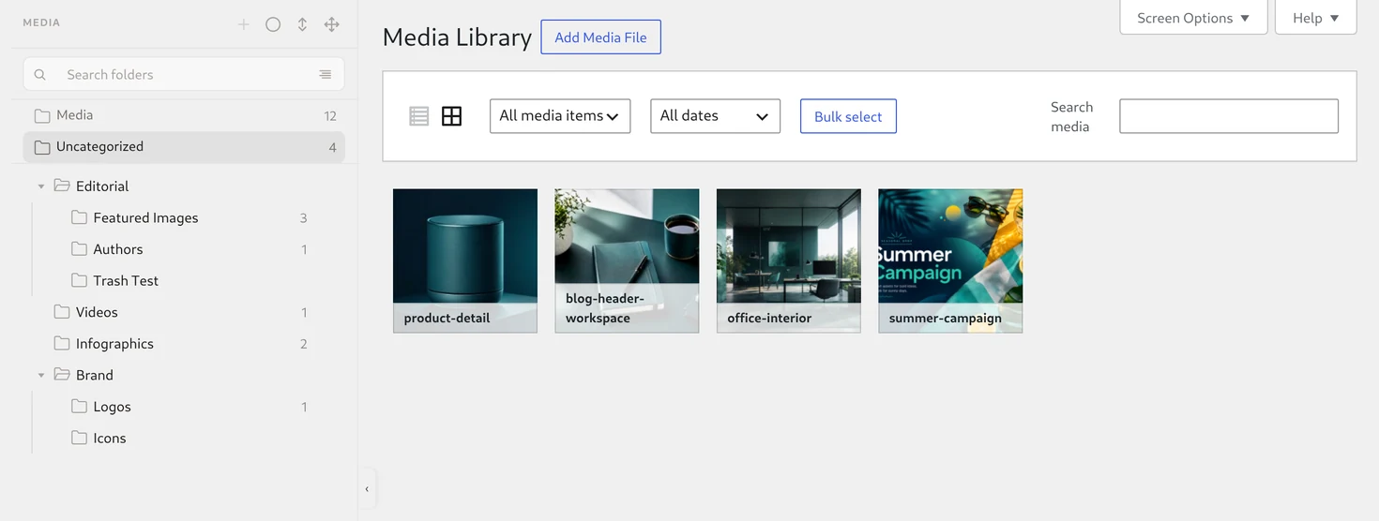Click the Editorial open folder icon
The image size is (1379, 521).
pyautogui.click(x=62, y=186)
